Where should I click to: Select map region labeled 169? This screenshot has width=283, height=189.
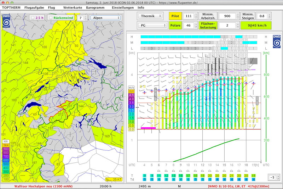[x=107, y=136]
